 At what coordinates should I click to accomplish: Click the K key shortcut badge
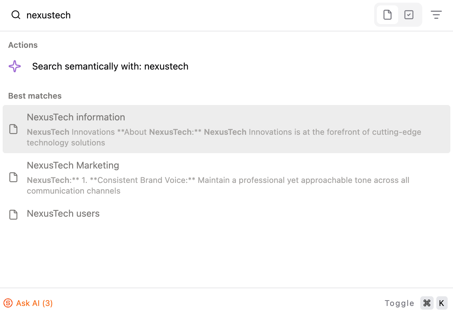[442, 303]
